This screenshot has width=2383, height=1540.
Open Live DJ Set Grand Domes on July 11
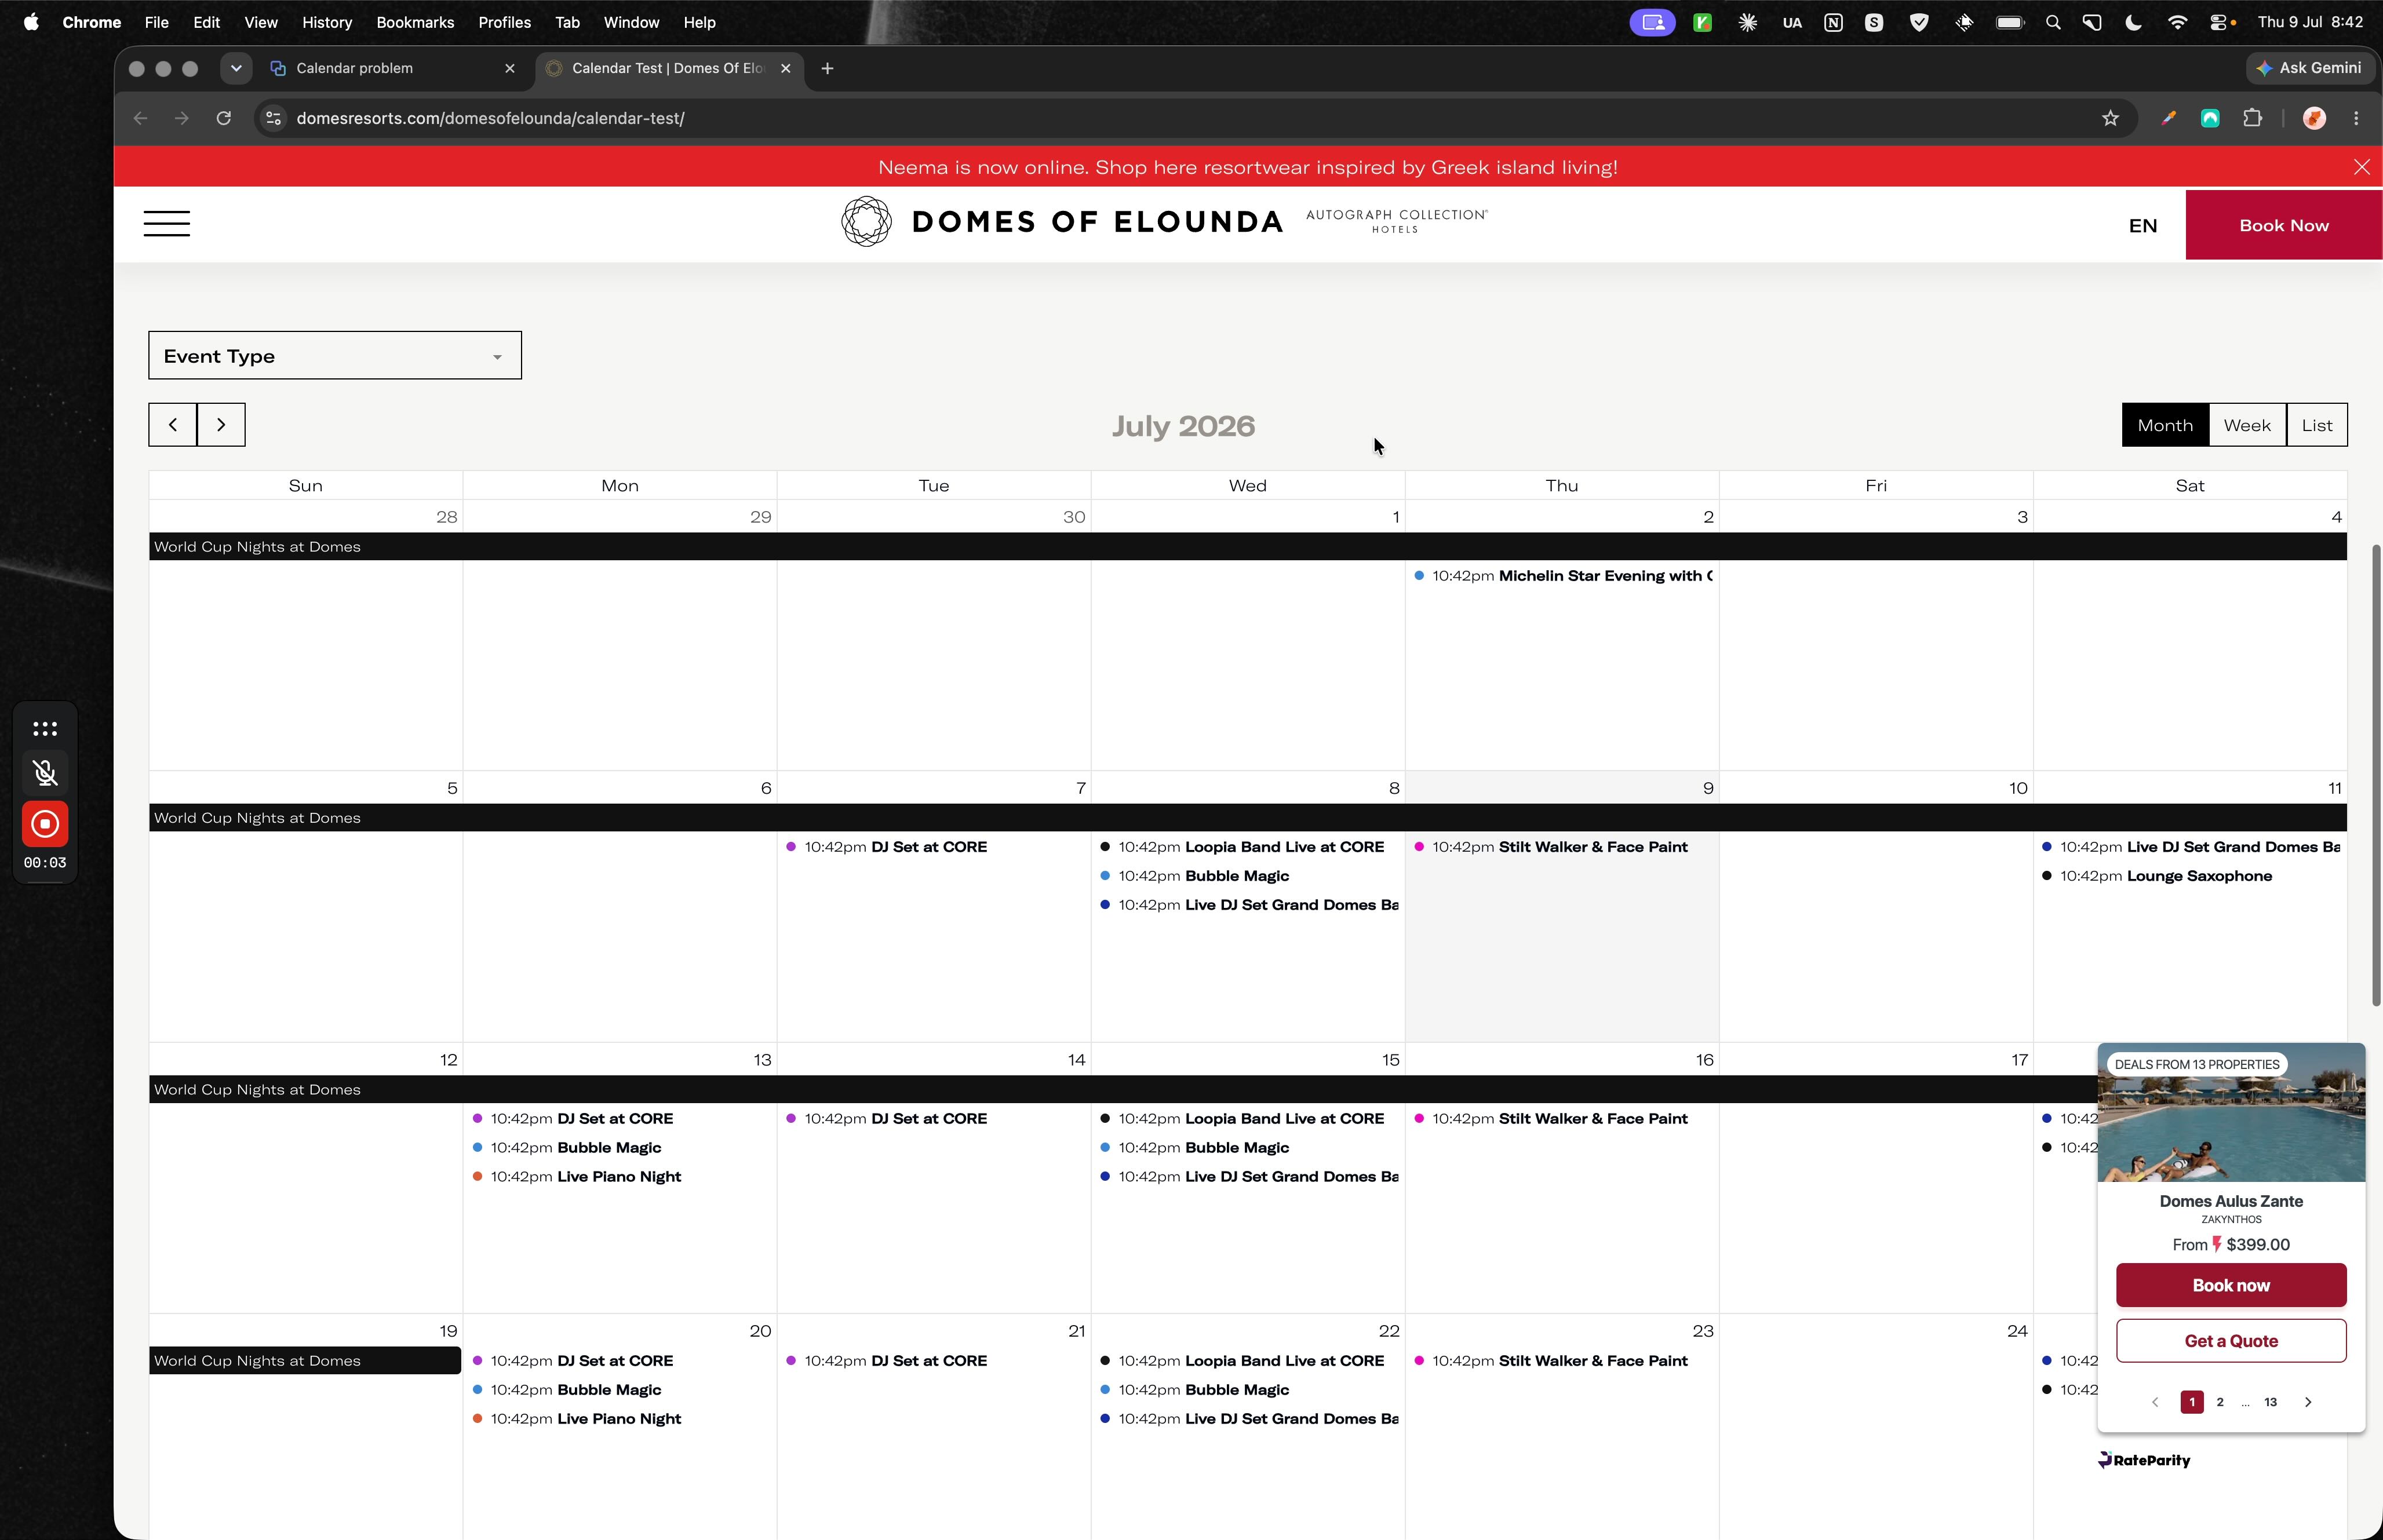[x=2190, y=847]
